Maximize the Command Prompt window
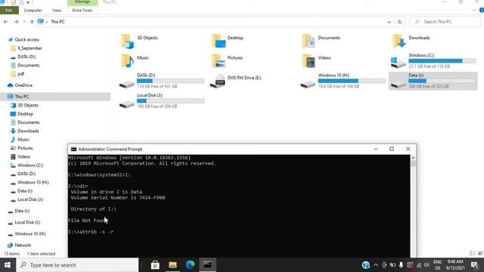This screenshot has height=272, width=484. click(x=392, y=149)
